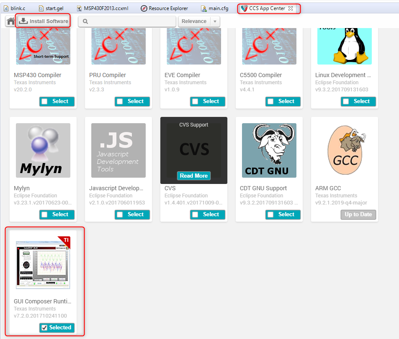
Task: Switch to the blink.c tab
Action: pos(15,8)
